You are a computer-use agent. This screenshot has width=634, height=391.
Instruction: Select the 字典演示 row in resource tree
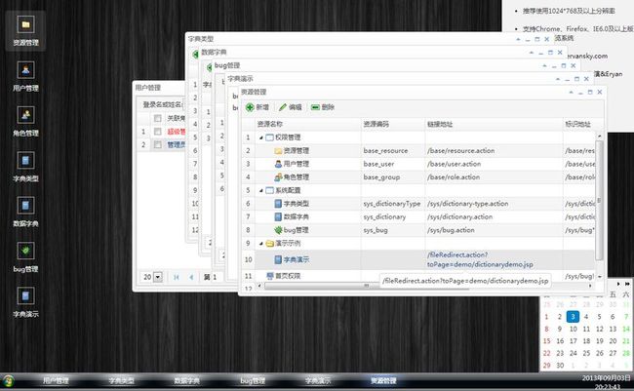pyautogui.click(x=418, y=259)
